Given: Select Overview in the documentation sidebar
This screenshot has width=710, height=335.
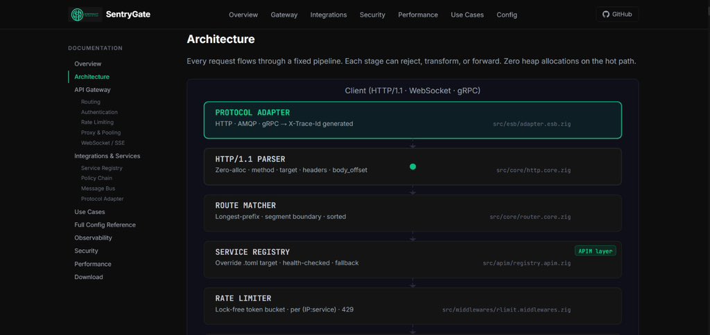Looking at the screenshot, I should pyautogui.click(x=88, y=64).
